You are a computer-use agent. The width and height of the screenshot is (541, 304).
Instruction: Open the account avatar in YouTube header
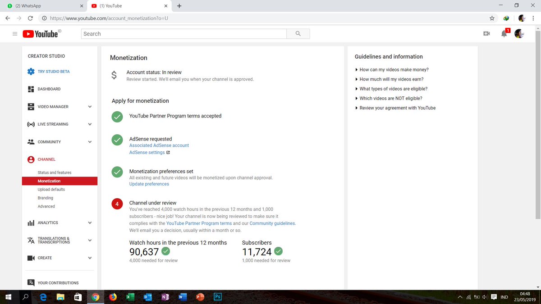coord(519,34)
